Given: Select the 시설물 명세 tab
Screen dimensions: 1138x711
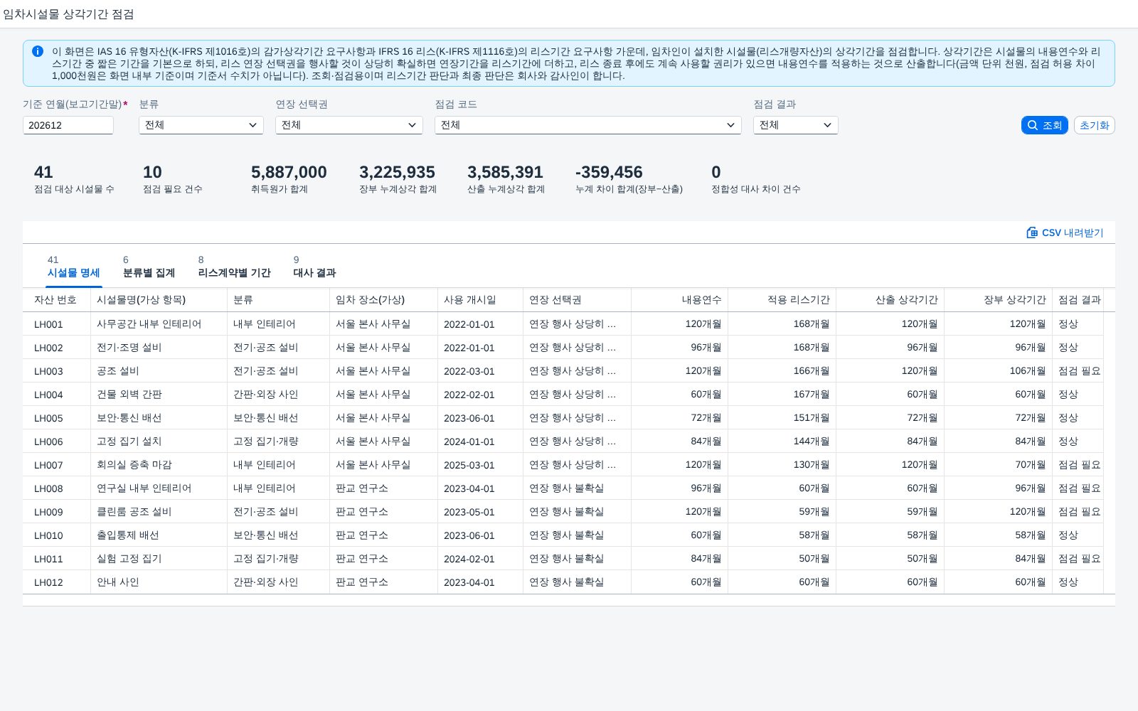Looking at the screenshot, I should point(73,267).
